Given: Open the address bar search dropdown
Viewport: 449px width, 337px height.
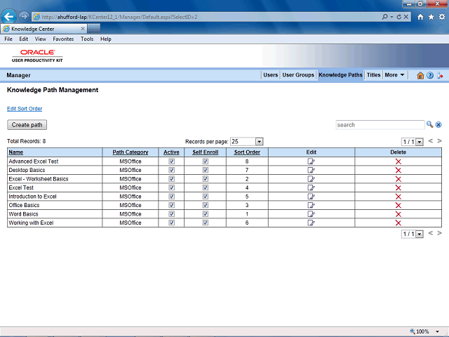Looking at the screenshot, I should click(x=391, y=17).
